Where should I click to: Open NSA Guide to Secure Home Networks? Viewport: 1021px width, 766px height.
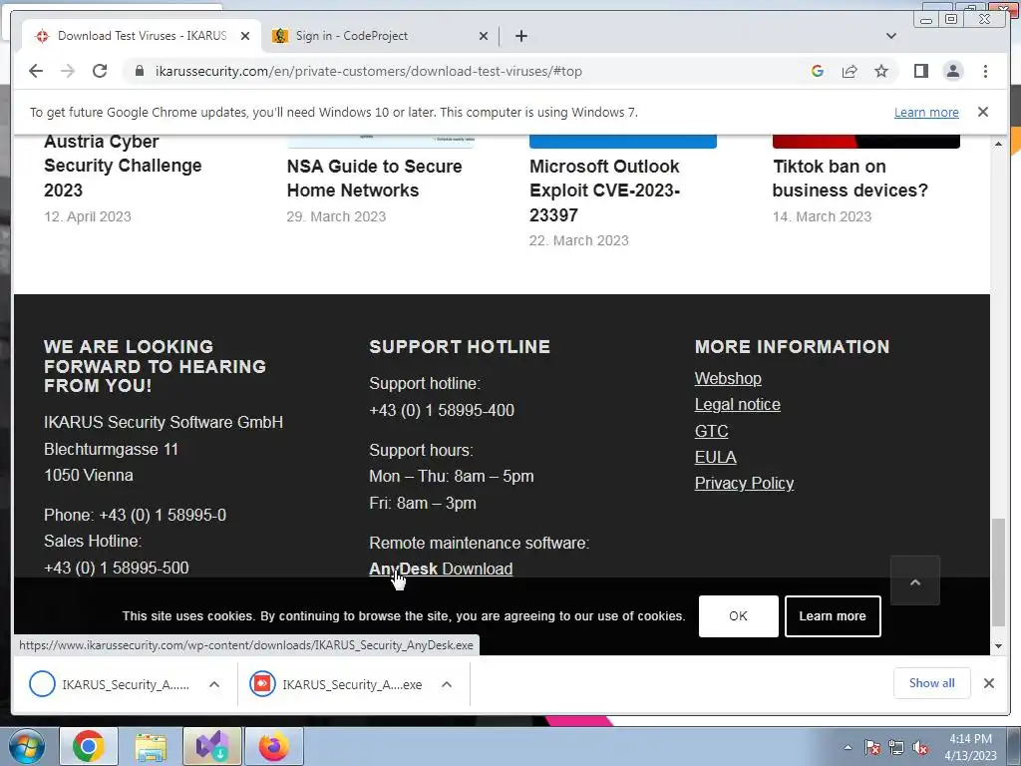click(x=375, y=178)
